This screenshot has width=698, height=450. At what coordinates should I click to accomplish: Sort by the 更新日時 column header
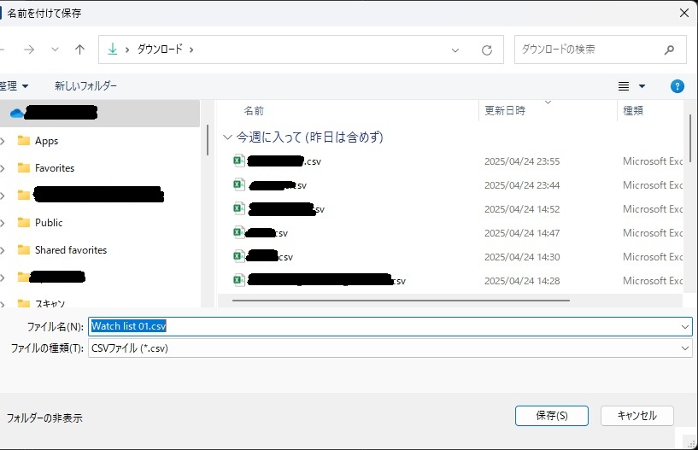505,111
